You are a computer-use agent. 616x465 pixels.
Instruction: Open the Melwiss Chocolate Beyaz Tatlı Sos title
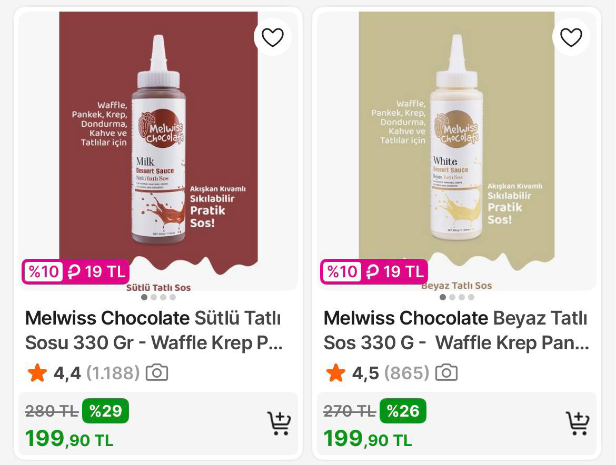pyautogui.click(x=456, y=330)
